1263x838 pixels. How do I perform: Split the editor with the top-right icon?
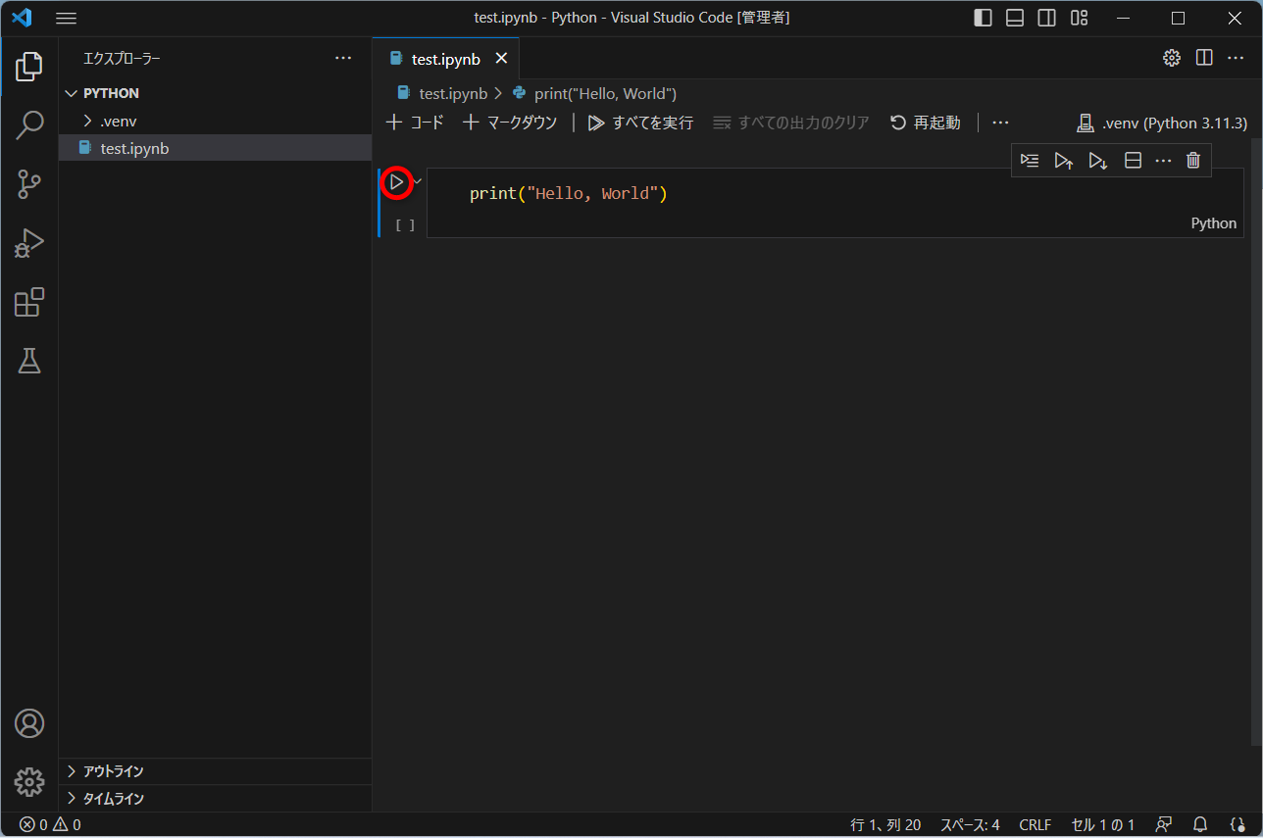(1204, 58)
